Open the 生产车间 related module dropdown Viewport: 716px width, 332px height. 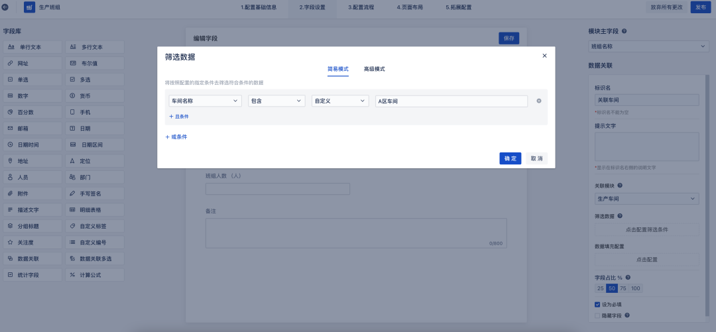pyautogui.click(x=646, y=199)
